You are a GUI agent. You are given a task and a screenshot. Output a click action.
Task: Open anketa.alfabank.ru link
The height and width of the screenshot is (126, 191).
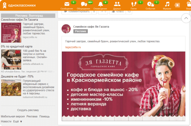[33, 64]
